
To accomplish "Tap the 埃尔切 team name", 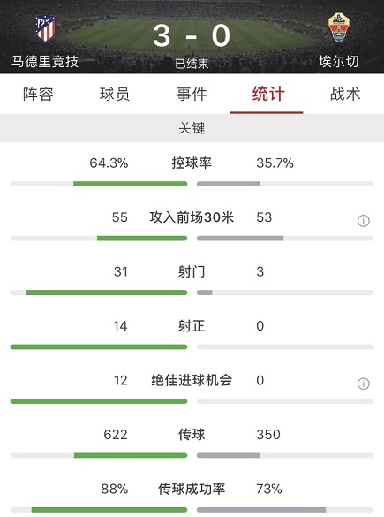I will pos(339,62).
